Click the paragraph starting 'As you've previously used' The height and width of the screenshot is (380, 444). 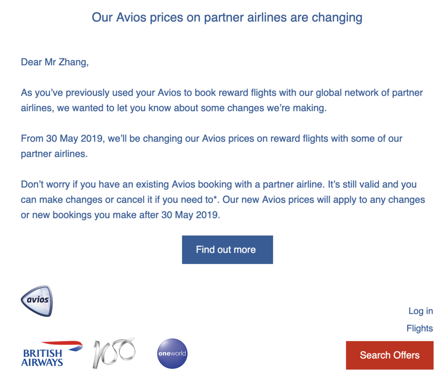(222, 100)
